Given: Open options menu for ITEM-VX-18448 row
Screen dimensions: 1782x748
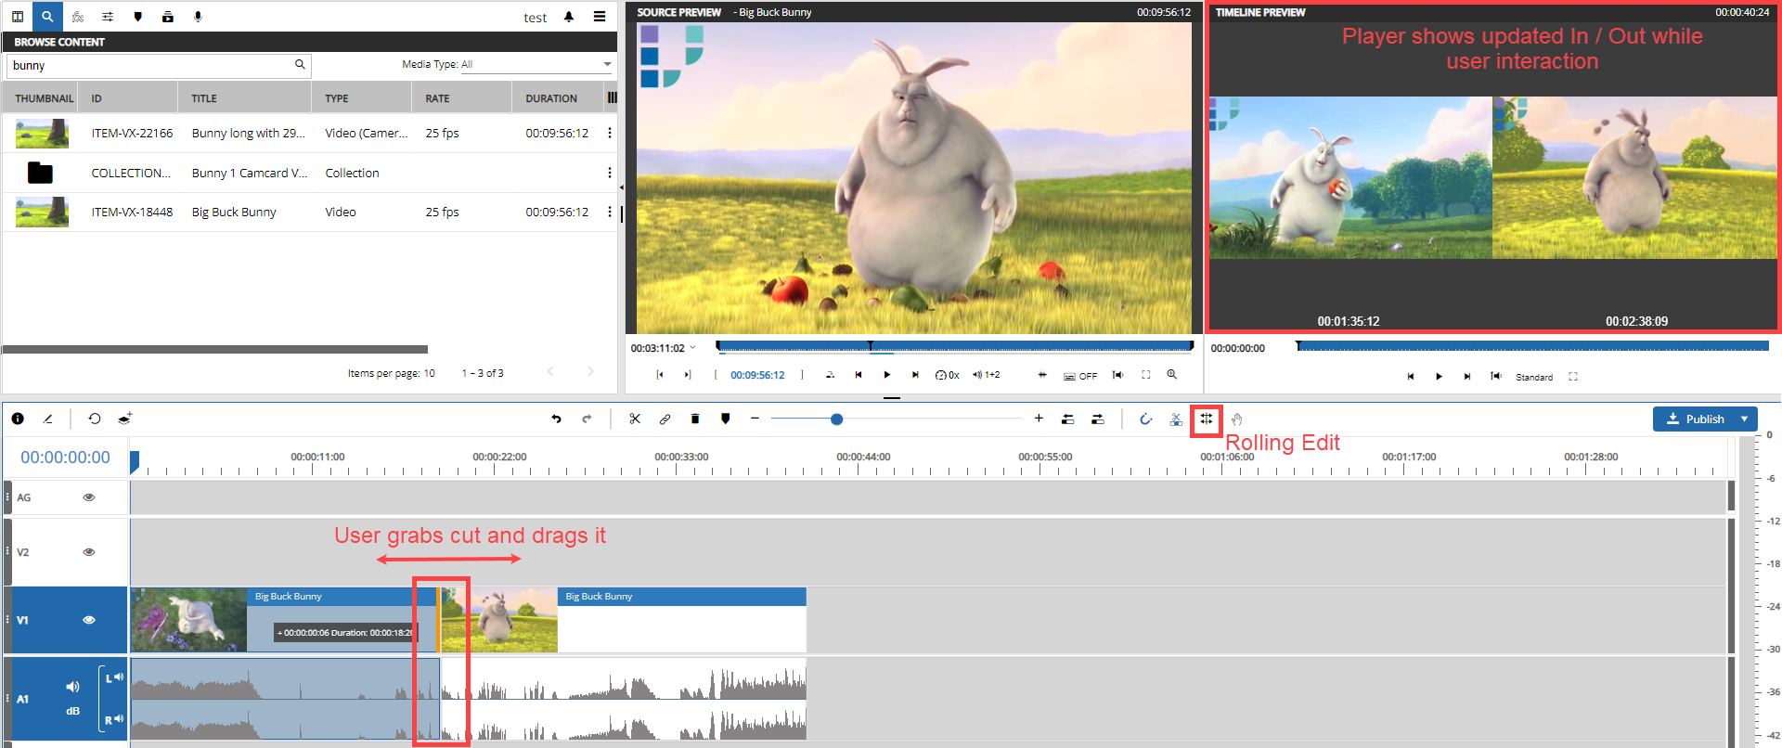Looking at the screenshot, I should (609, 212).
